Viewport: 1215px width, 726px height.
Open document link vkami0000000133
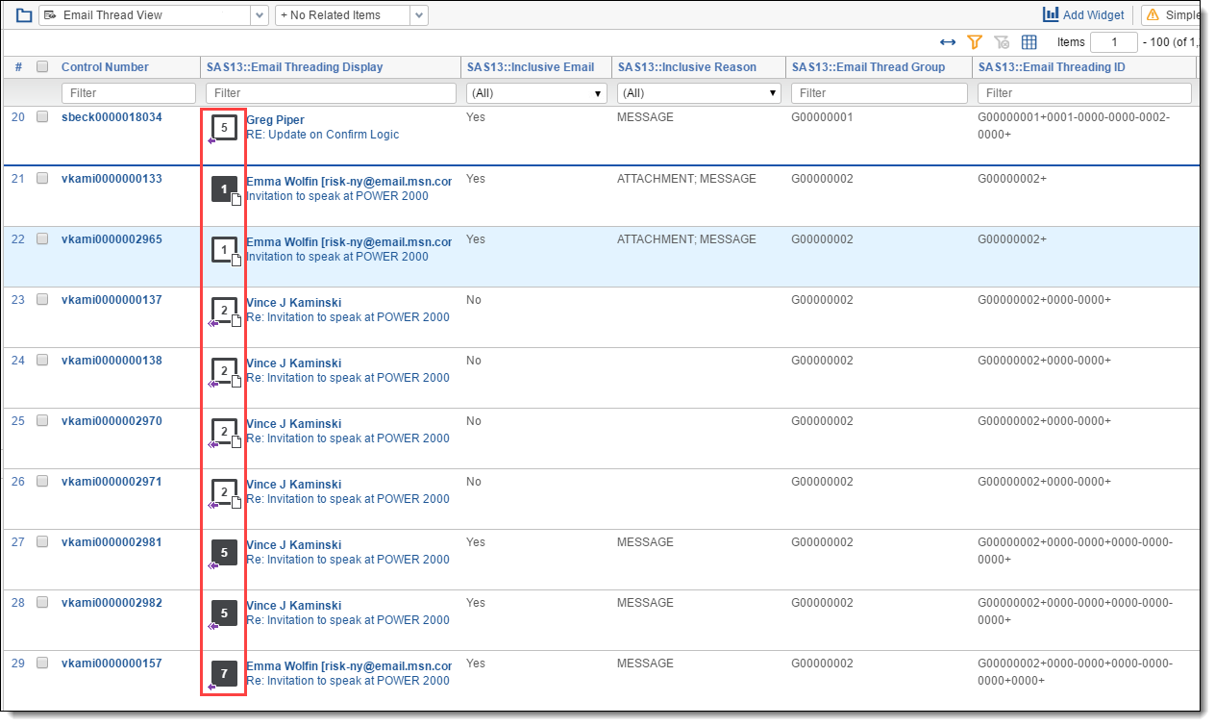coord(112,179)
